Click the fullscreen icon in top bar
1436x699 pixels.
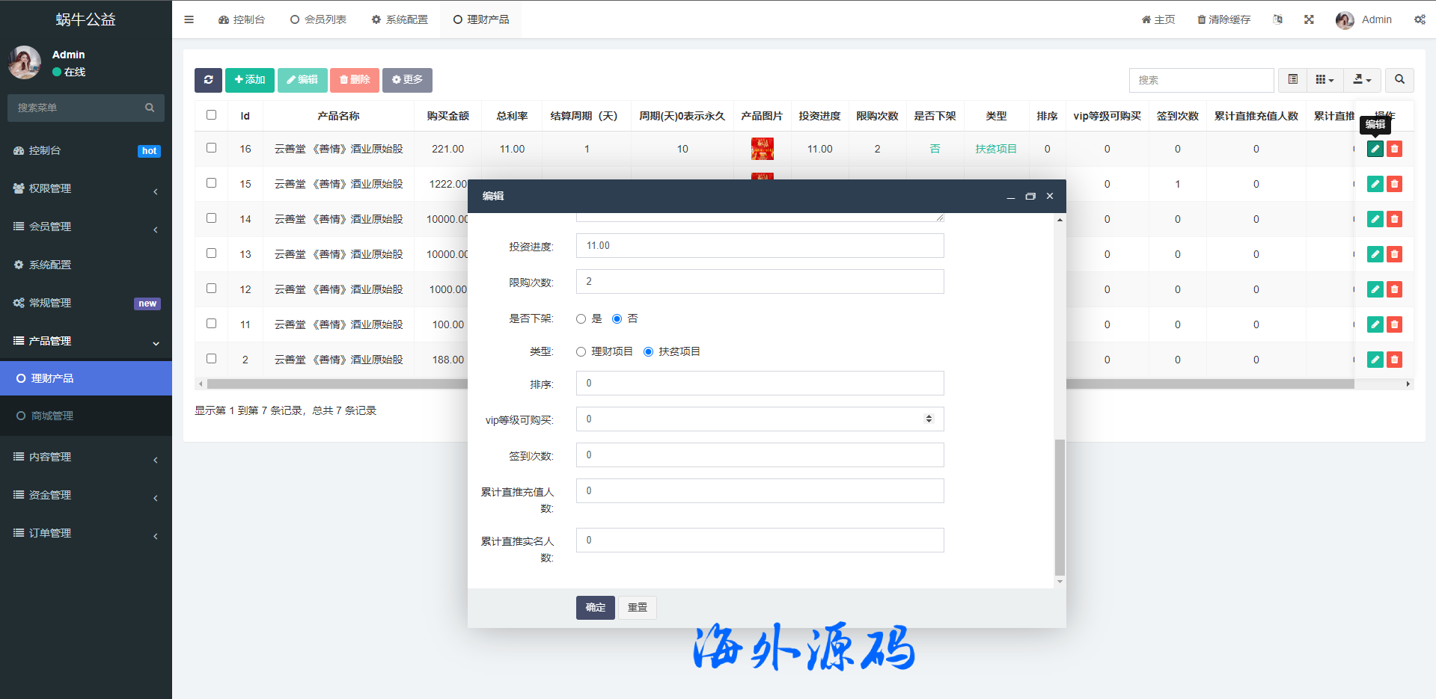point(1309,19)
